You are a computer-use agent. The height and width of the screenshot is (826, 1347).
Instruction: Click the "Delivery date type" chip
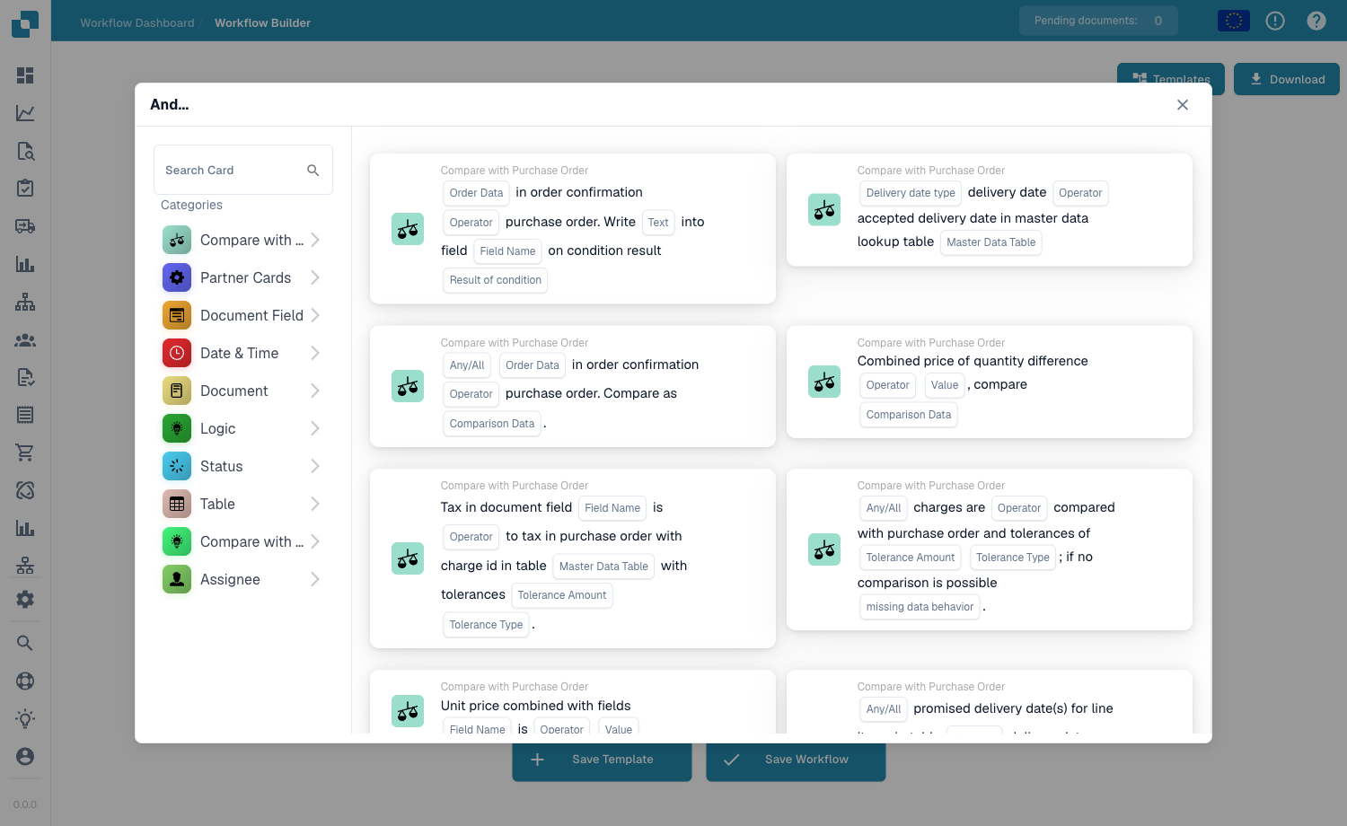click(x=911, y=193)
